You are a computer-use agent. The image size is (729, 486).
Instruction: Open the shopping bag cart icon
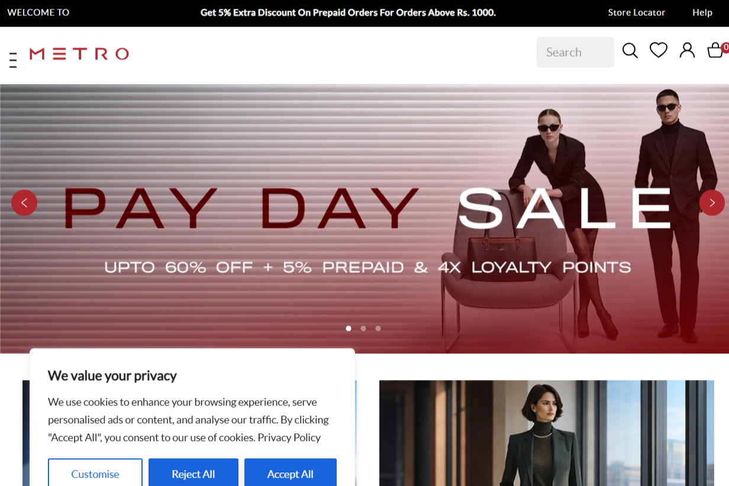point(715,50)
